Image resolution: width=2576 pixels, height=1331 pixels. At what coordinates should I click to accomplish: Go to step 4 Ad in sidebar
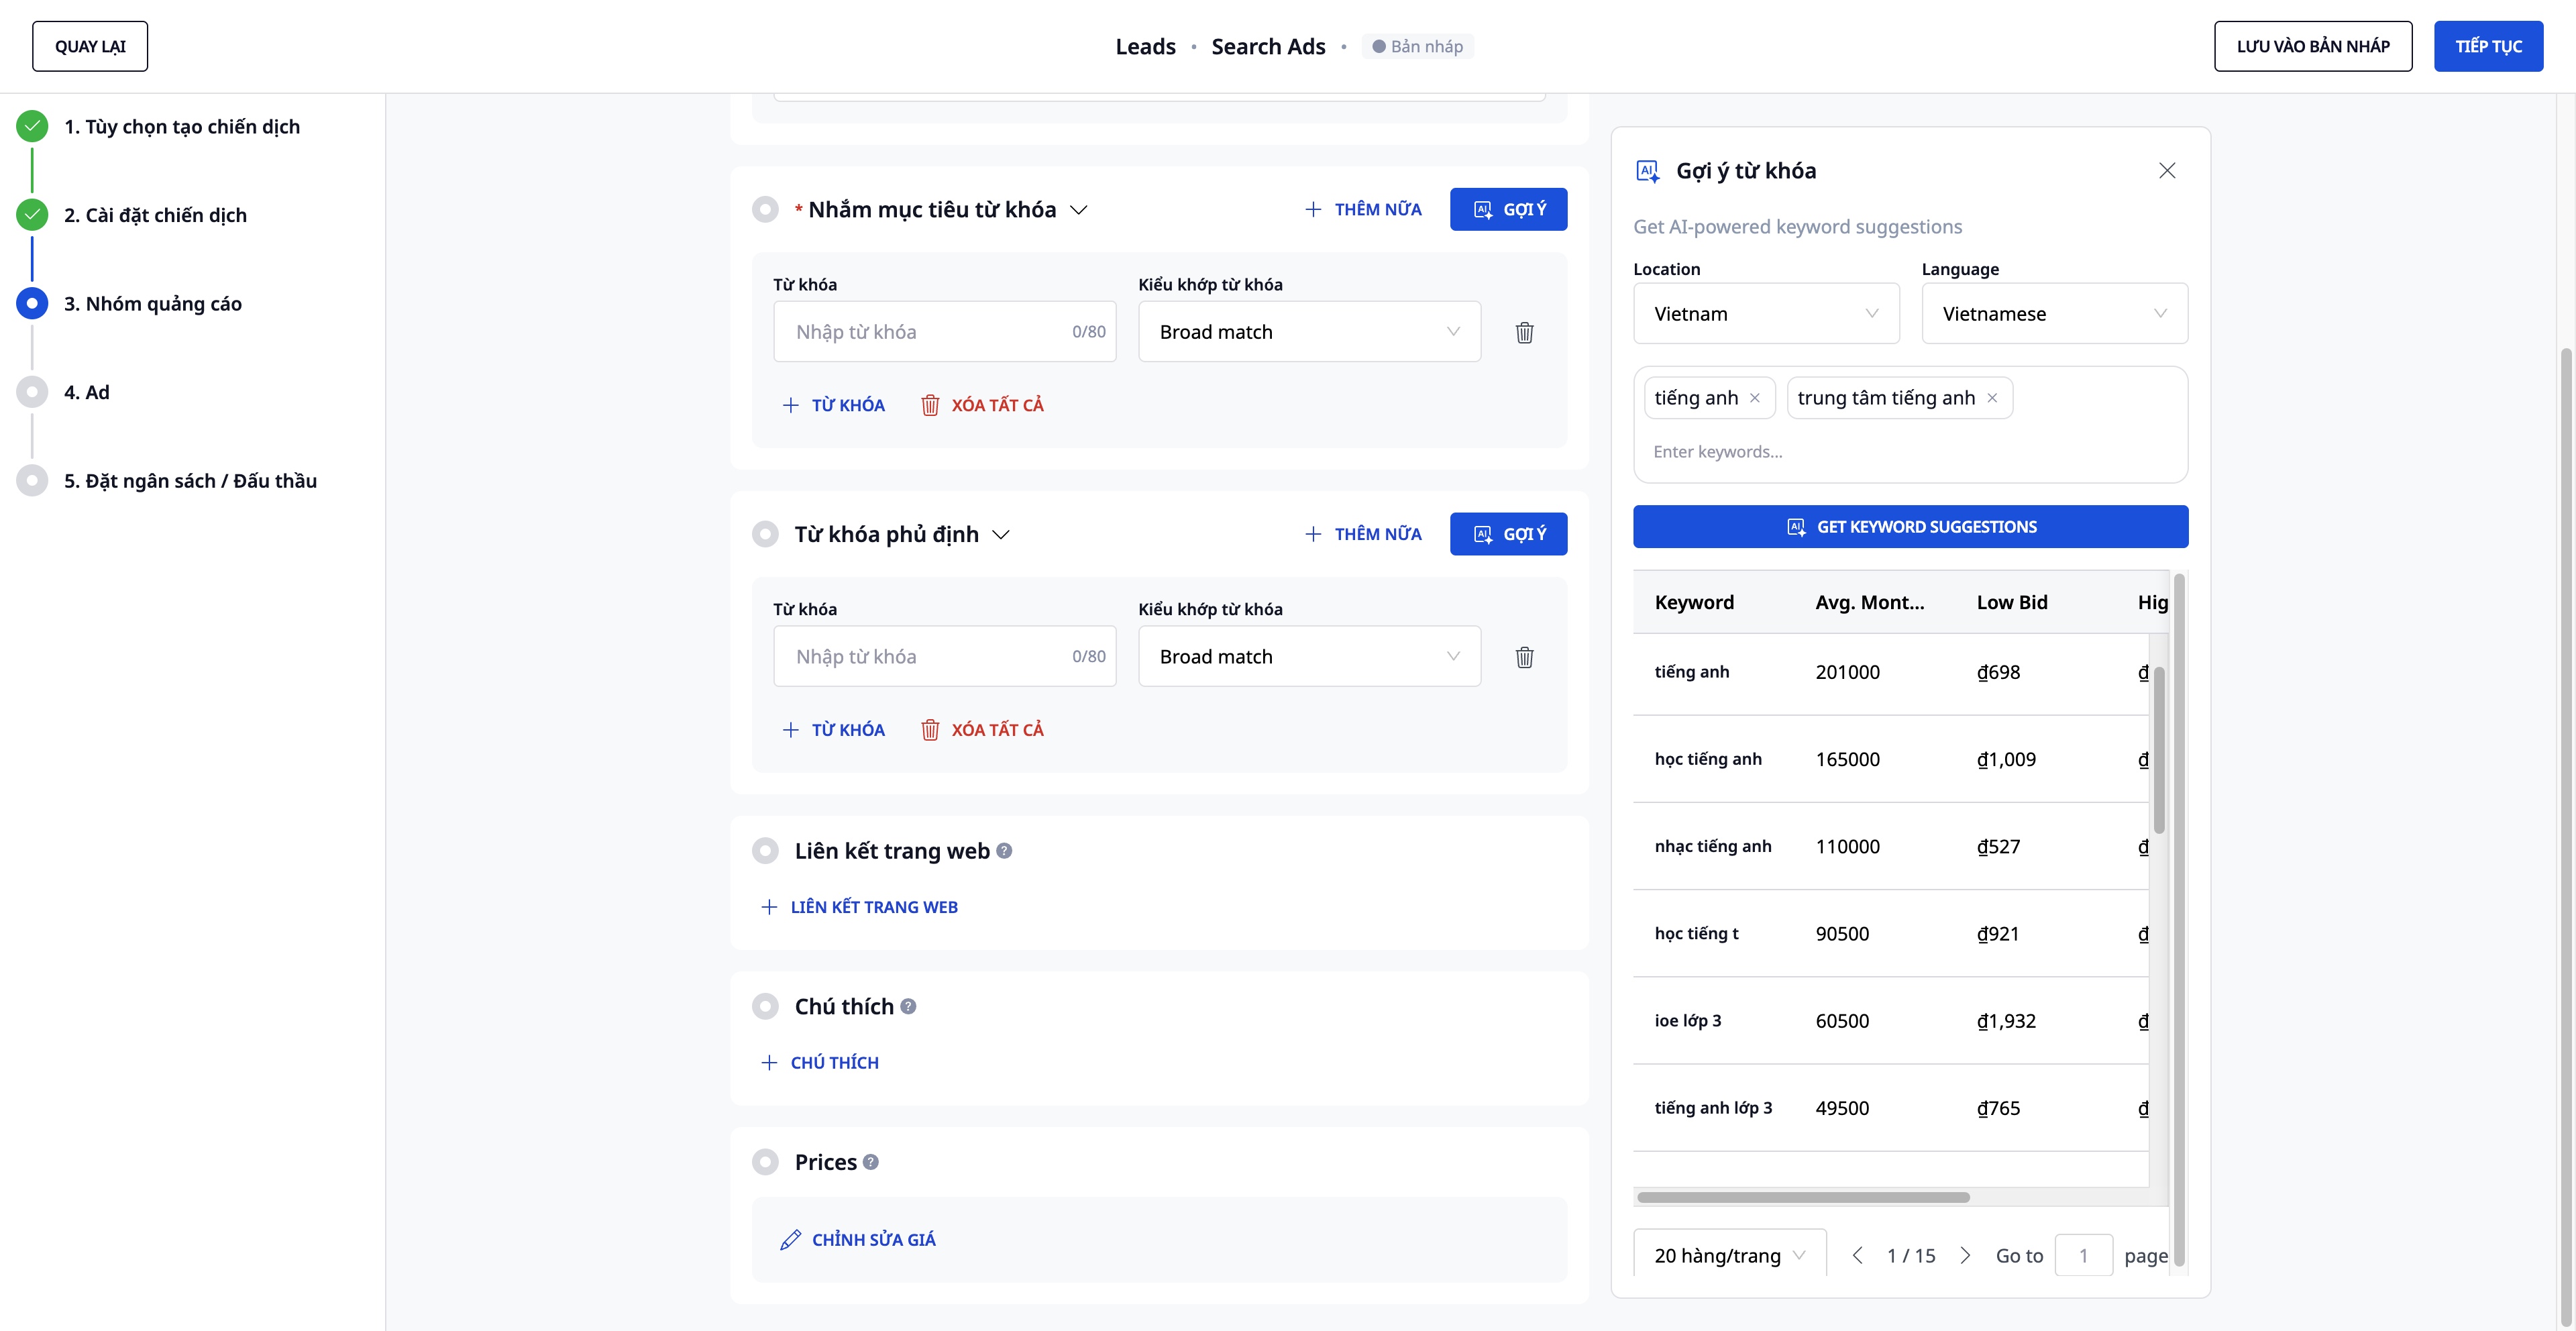coord(87,392)
